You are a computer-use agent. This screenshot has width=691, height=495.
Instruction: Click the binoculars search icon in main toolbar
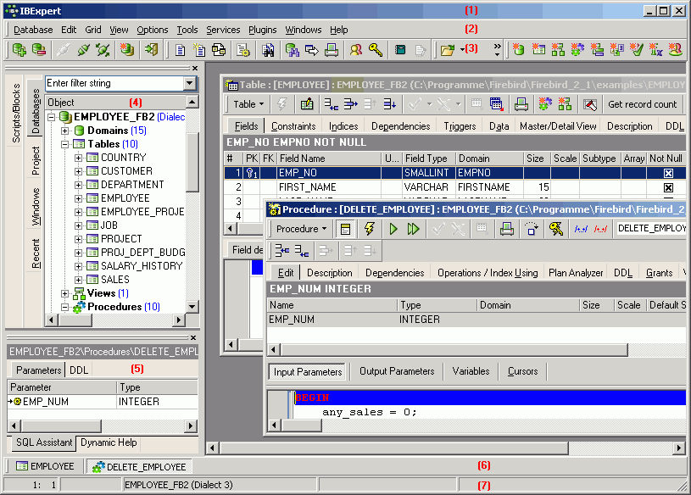point(269,50)
